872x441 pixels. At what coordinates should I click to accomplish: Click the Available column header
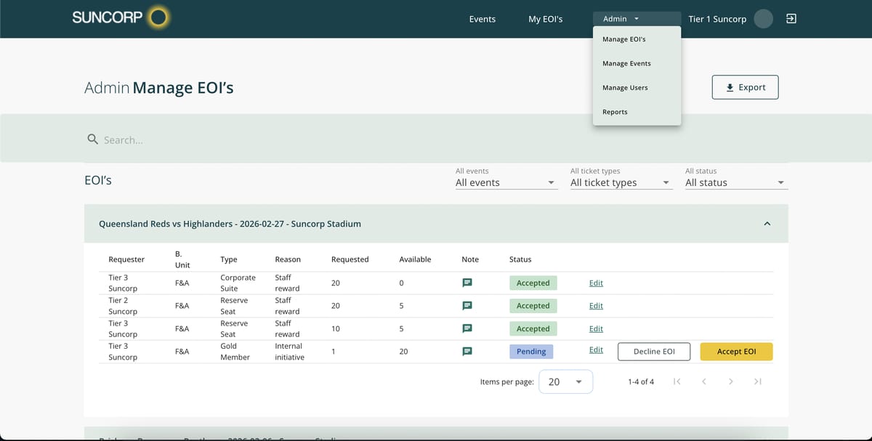[415, 259]
